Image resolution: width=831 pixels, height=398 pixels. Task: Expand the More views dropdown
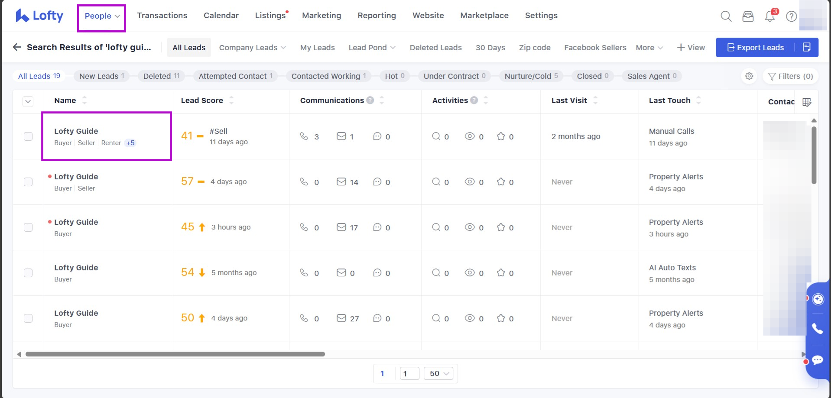pyautogui.click(x=649, y=48)
